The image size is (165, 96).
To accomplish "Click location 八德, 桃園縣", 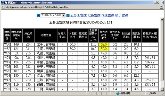I will click(46, 53).
